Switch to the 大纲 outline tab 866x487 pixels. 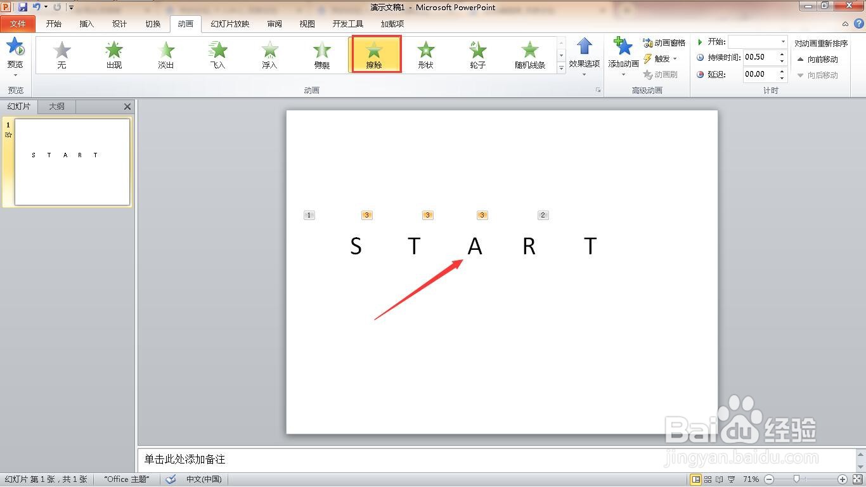pyautogui.click(x=57, y=107)
